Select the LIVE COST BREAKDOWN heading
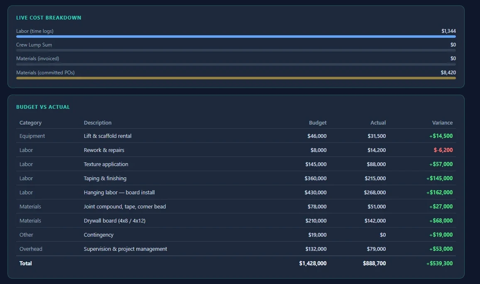Image resolution: width=480 pixels, height=284 pixels. (49, 18)
